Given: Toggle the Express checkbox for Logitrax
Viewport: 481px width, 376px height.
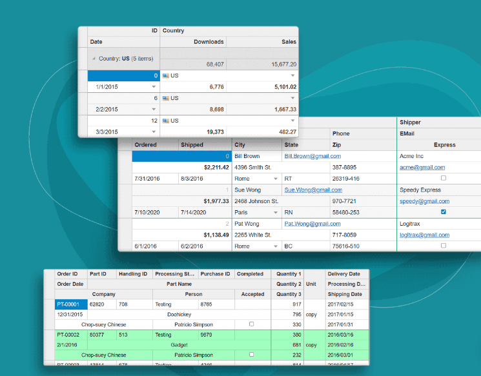Looking at the screenshot, I should click(443, 246).
